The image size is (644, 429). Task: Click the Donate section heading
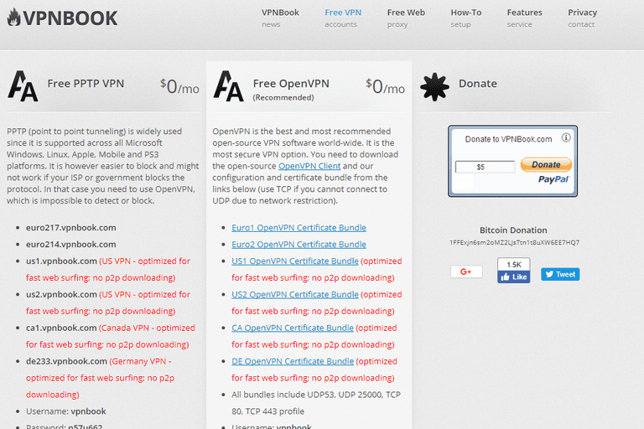(478, 83)
